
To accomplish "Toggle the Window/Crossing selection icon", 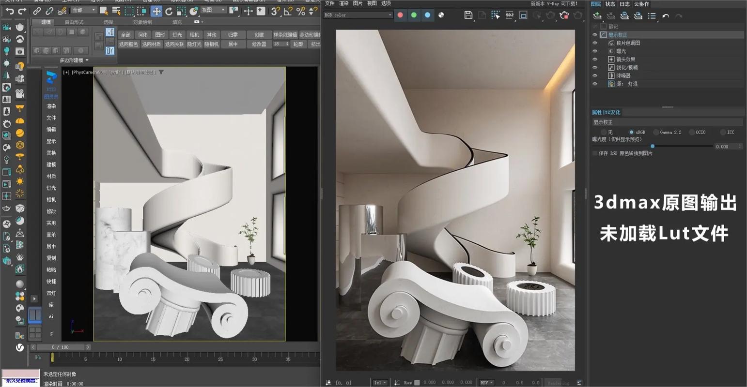I will tap(141, 11).
